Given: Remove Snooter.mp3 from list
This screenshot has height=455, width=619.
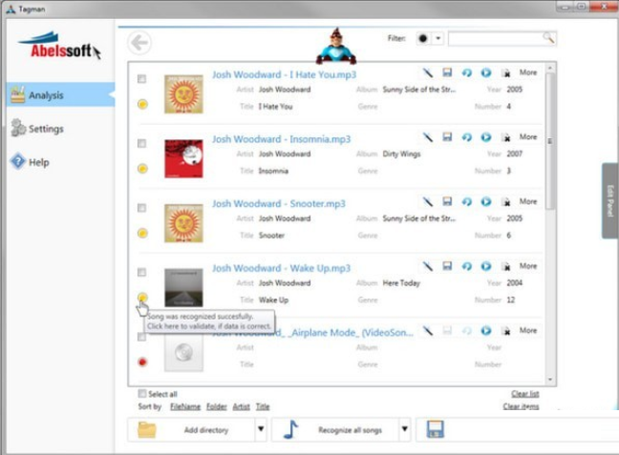Looking at the screenshot, I should pos(505,202).
